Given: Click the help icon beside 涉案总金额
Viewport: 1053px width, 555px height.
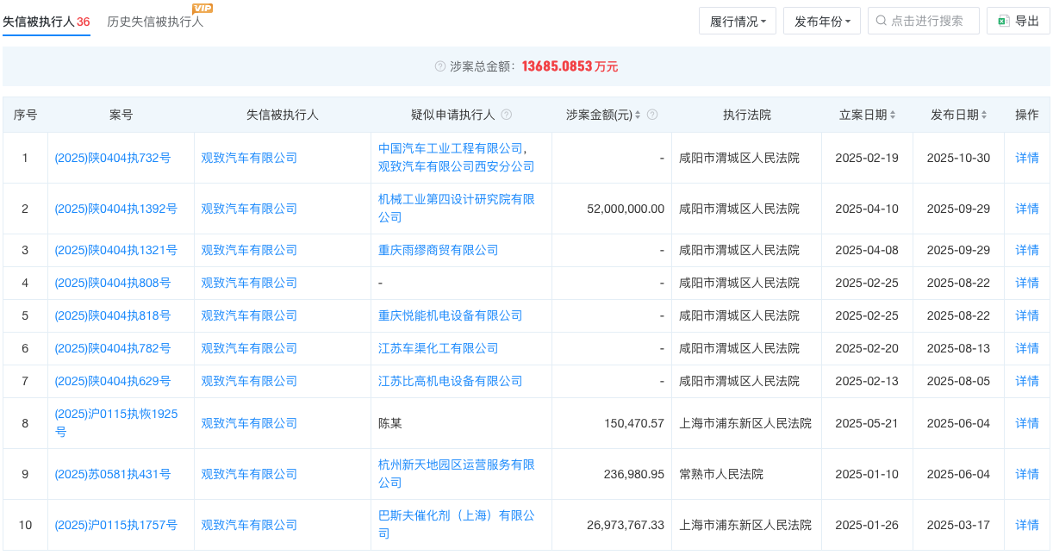Looking at the screenshot, I should pyautogui.click(x=440, y=66).
